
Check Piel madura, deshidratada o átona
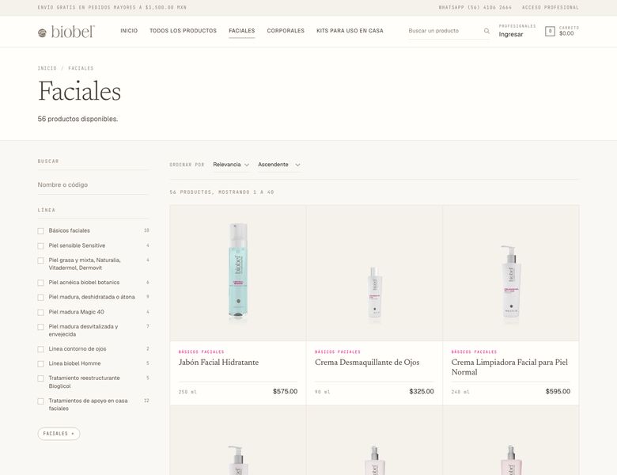[x=40, y=298]
